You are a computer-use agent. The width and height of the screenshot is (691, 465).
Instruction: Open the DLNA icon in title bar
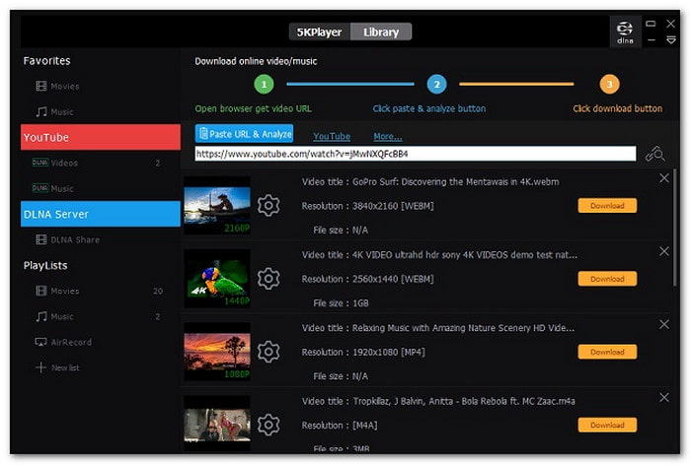(x=625, y=32)
